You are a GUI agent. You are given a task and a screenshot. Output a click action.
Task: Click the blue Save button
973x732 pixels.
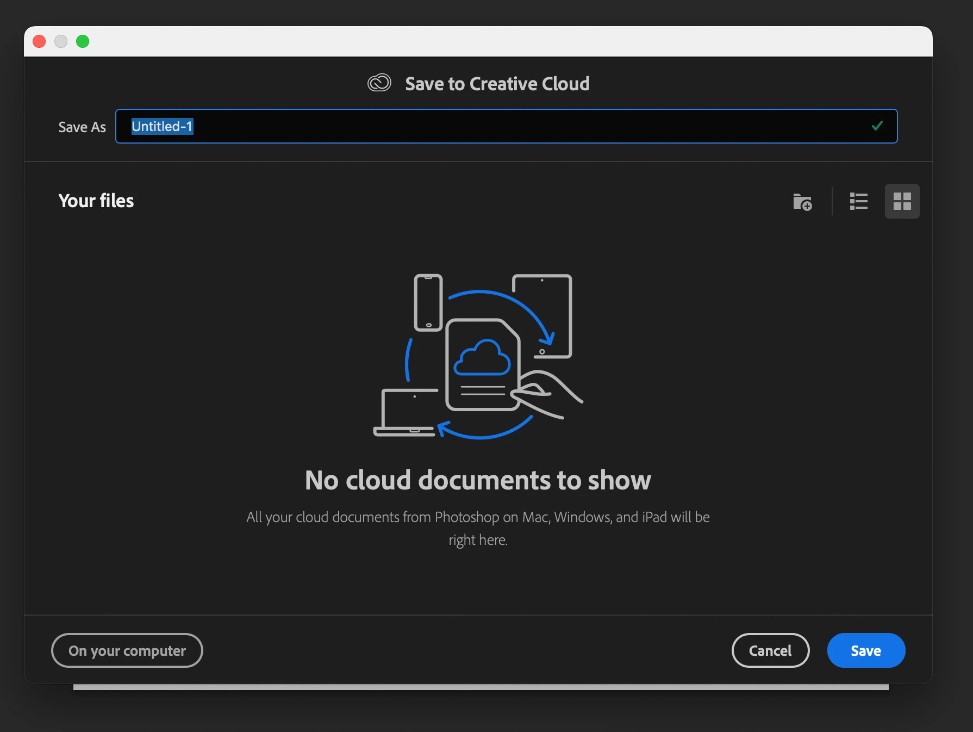[866, 650]
